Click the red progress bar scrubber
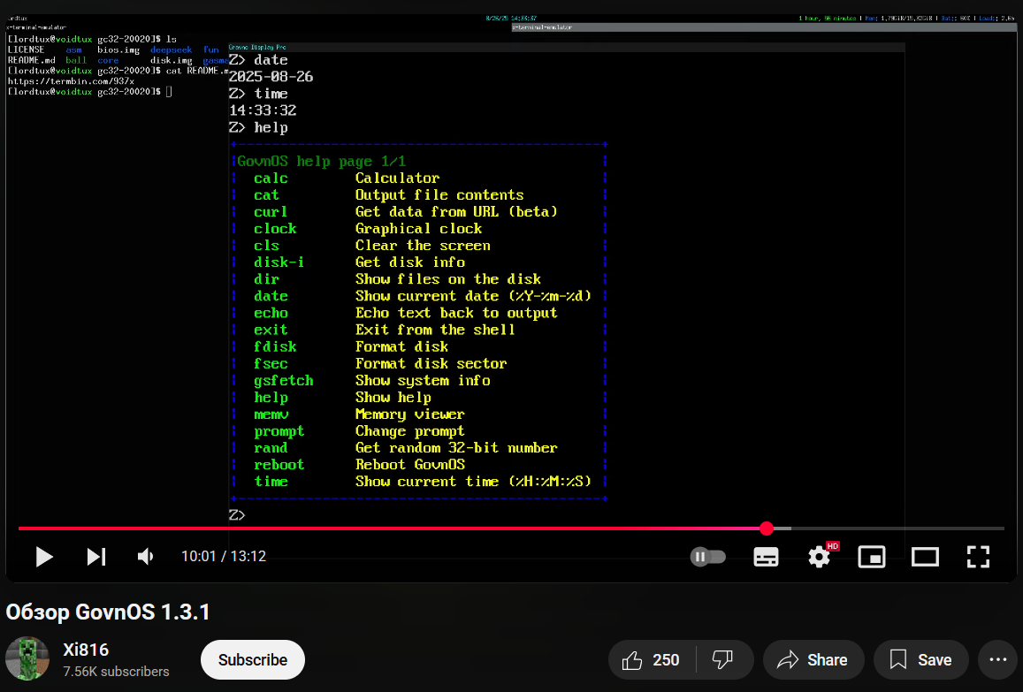The width and height of the screenshot is (1023, 692). coord(767,529)
